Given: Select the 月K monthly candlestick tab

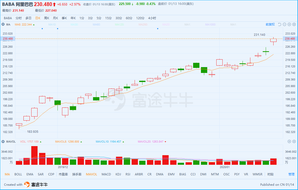Looking at the screenshot, I should (55, 18).
